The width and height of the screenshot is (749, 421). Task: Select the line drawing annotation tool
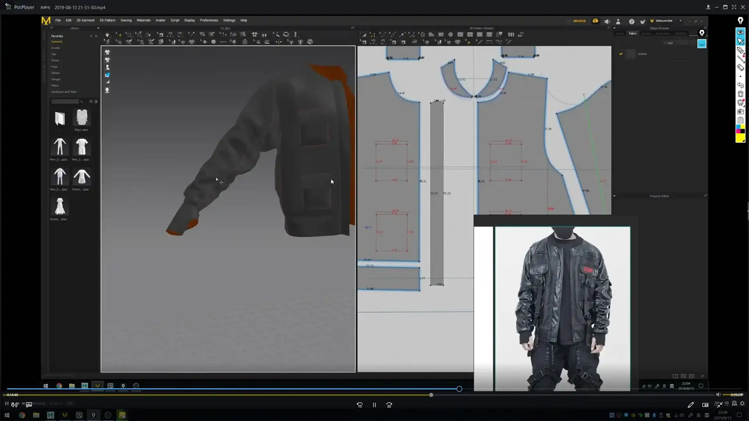pyautogui.click(x=740, y=59)
